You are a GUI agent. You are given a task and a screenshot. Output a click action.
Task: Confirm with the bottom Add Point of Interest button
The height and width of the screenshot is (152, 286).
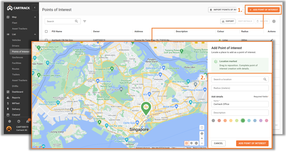(252, 143)
